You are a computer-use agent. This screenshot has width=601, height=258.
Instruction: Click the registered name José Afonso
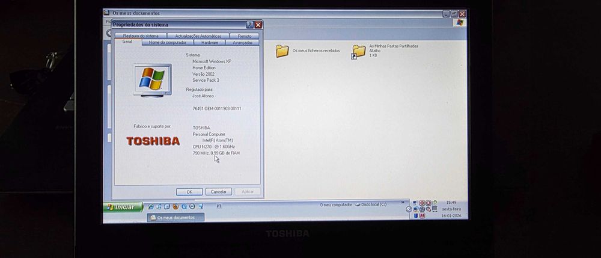203,96
